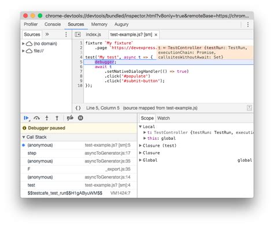Deactivate breakpoints toggle icon
Screen dimensions: 274x227
70,118
